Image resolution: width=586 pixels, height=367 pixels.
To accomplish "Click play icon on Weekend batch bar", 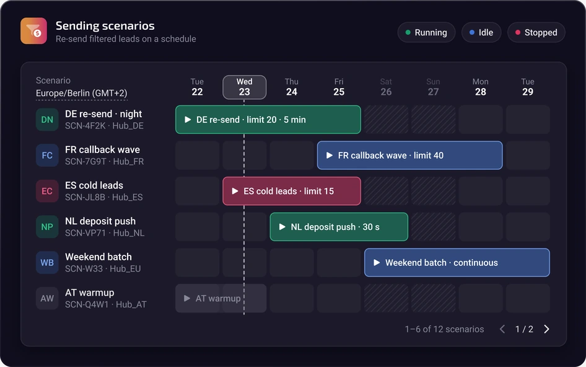I will coord(377,263).
